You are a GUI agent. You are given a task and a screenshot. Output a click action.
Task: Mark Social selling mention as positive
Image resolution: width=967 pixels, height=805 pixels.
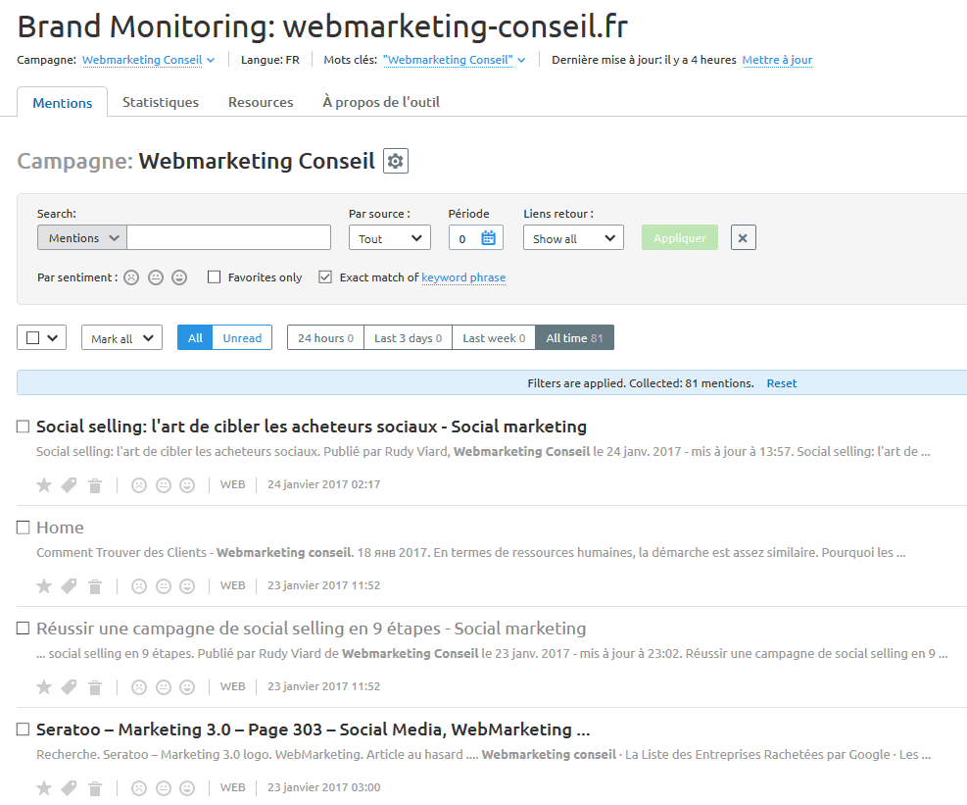point(187,485)
